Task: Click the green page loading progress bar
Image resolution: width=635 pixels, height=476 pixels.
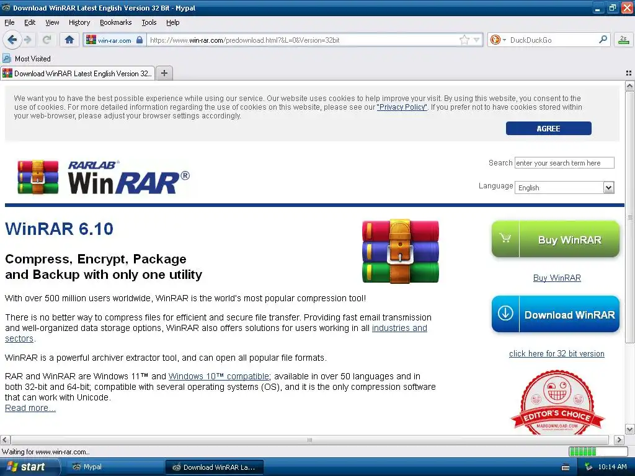Action: [598, 451]
